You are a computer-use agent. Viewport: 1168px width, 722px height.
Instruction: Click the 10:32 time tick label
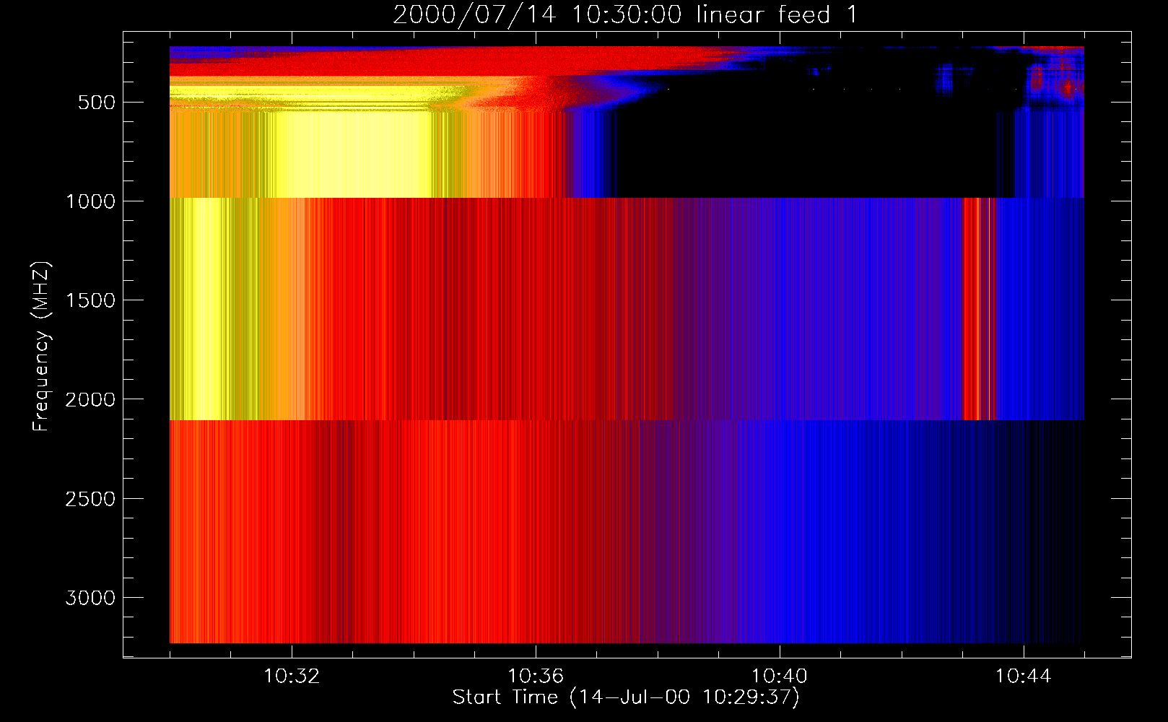coord(292,677)
